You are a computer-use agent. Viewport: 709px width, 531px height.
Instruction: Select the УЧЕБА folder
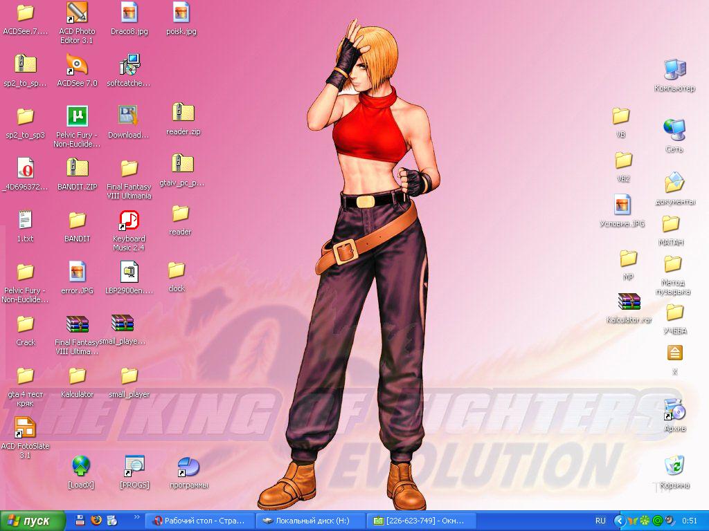(674, 313)
